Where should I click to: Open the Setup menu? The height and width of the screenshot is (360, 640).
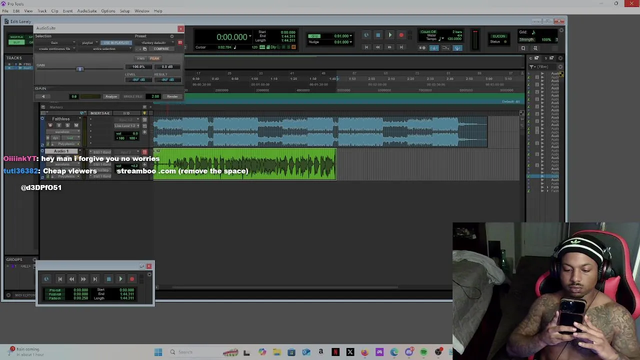[x=124, y=11]
